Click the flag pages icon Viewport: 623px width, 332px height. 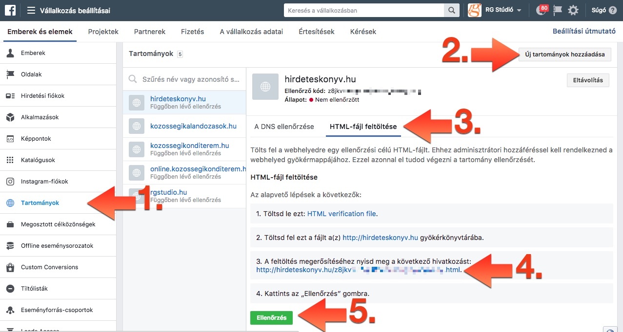click(557, 10)
